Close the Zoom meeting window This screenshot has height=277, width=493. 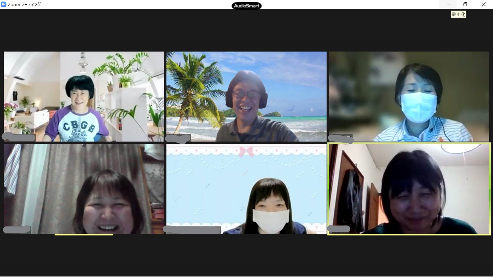tap(483, 4)
